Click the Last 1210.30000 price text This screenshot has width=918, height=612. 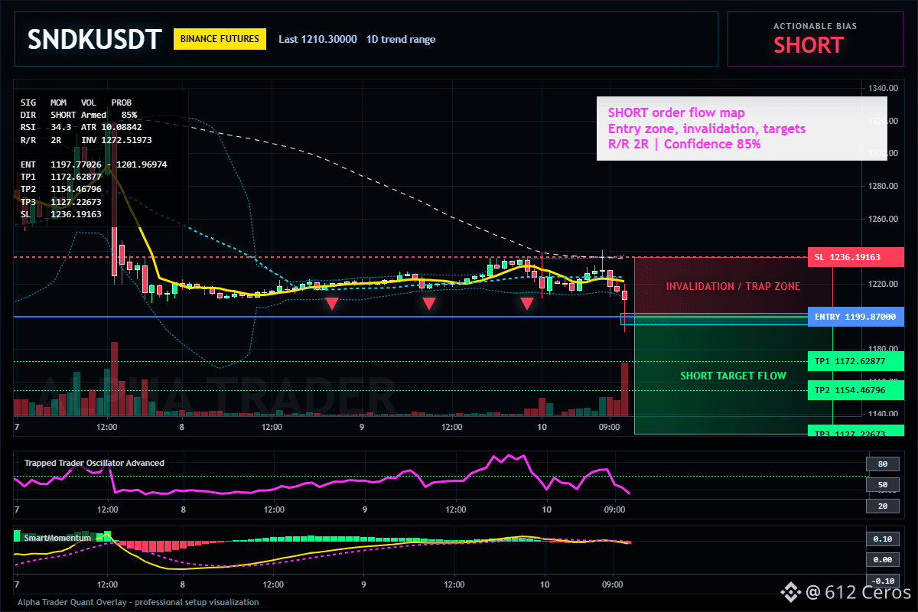[x=317, y=39]
